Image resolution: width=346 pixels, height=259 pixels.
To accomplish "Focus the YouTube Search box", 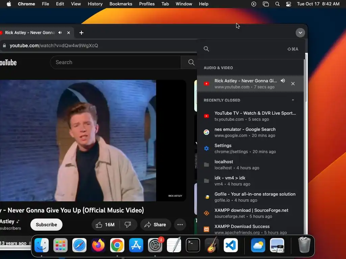I will [x=116, y=62].
